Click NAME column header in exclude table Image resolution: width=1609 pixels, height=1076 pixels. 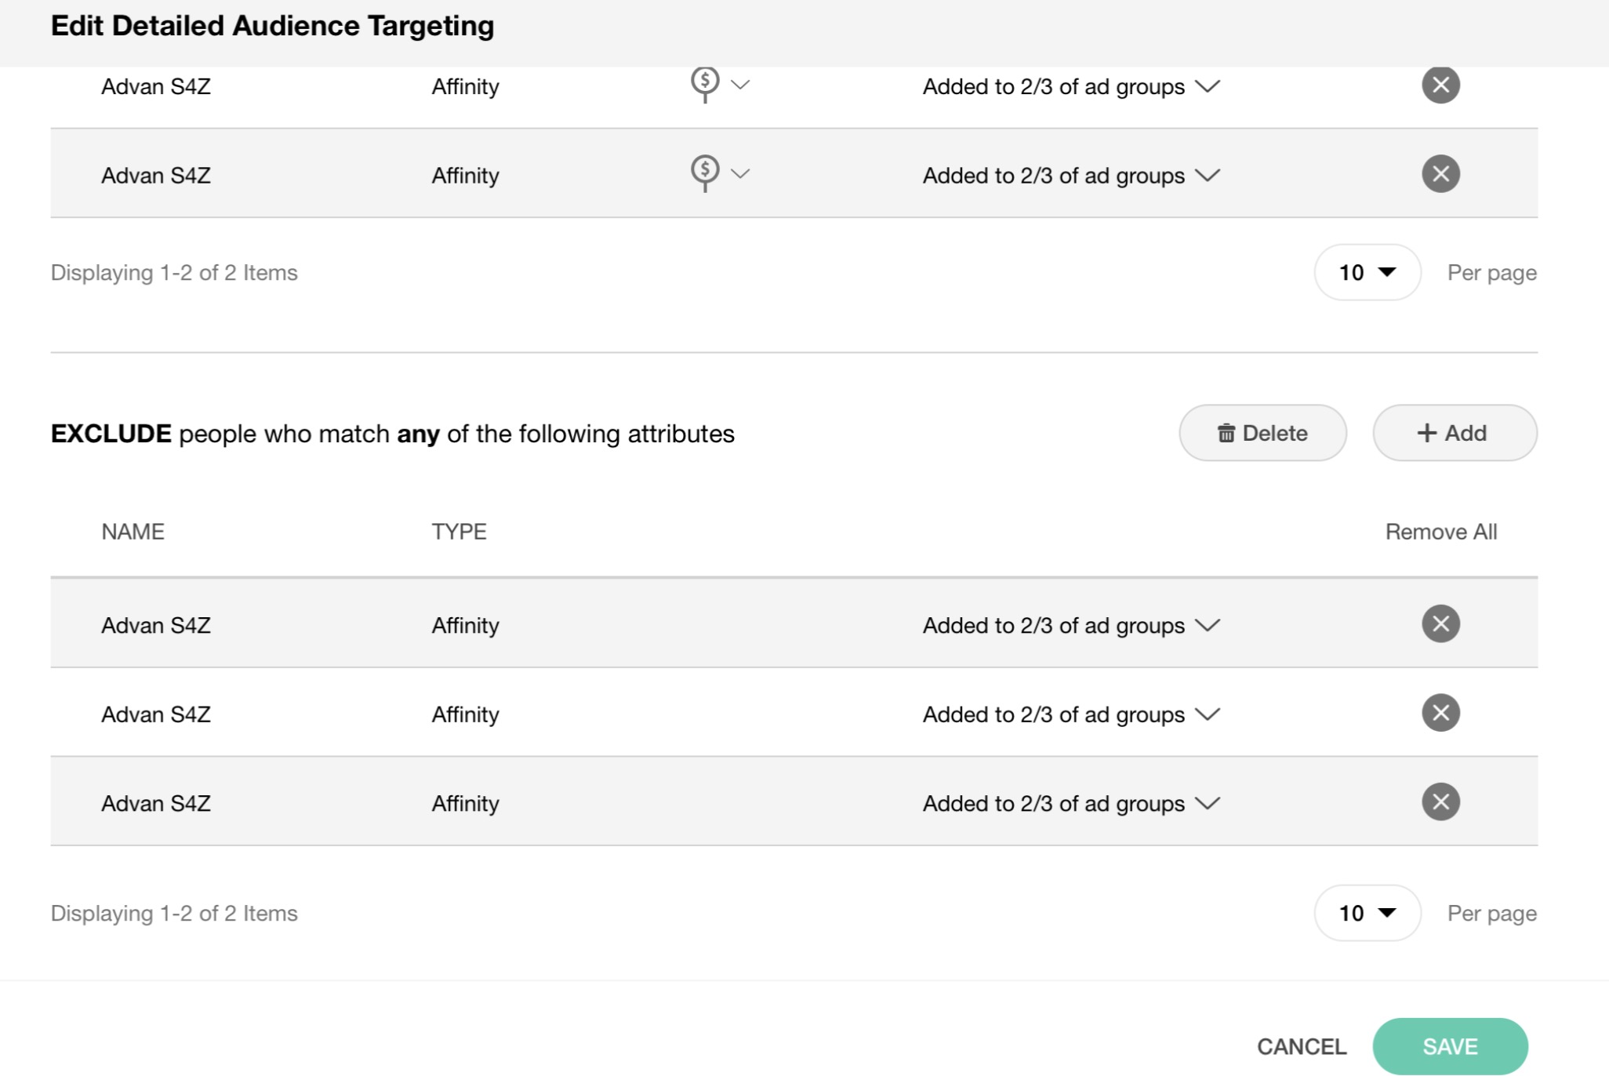click(x=133, y=532)
